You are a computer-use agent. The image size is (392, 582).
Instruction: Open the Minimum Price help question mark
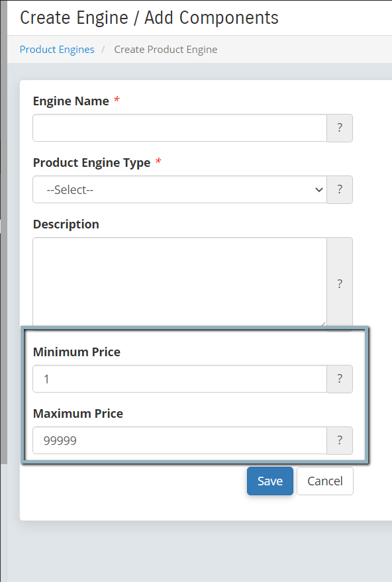click(340, 379)
